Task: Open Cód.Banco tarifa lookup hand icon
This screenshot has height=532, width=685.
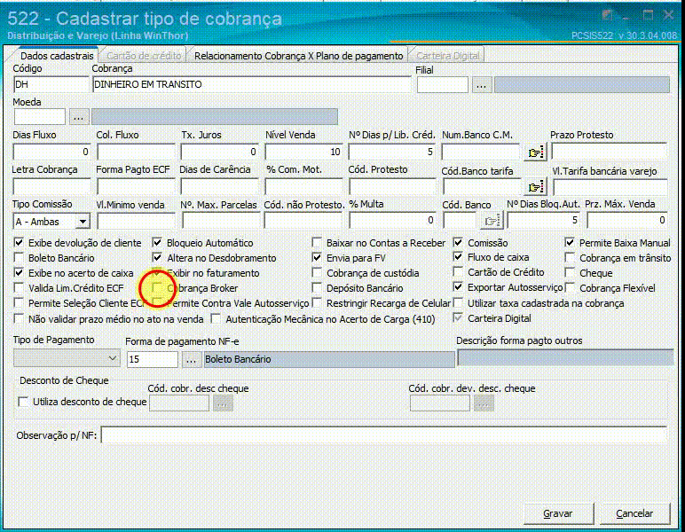Action: [x=536, y=187]
